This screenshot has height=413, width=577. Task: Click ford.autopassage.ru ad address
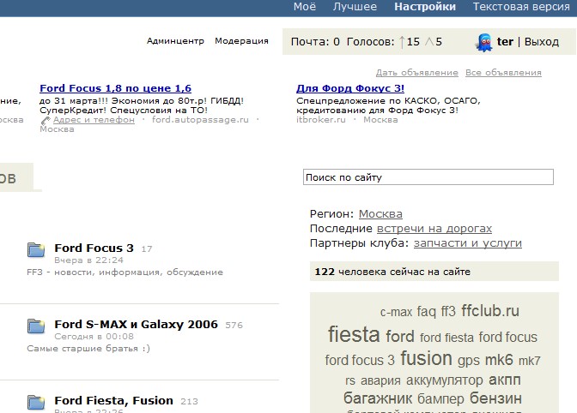(x=201, y=120)
